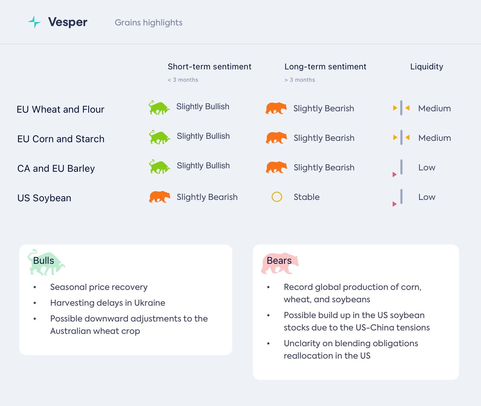Click the orange bear icon for EU Corn long-term

coord(276,138)
